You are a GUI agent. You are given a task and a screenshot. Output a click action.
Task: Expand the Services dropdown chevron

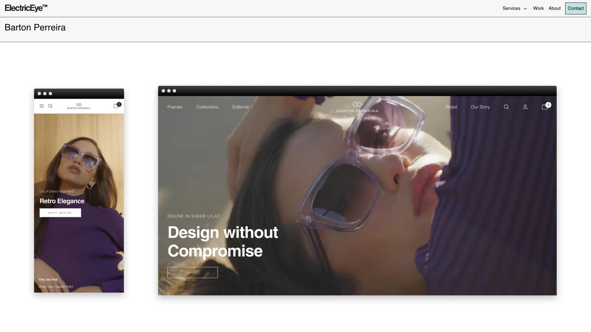[525, 9]
